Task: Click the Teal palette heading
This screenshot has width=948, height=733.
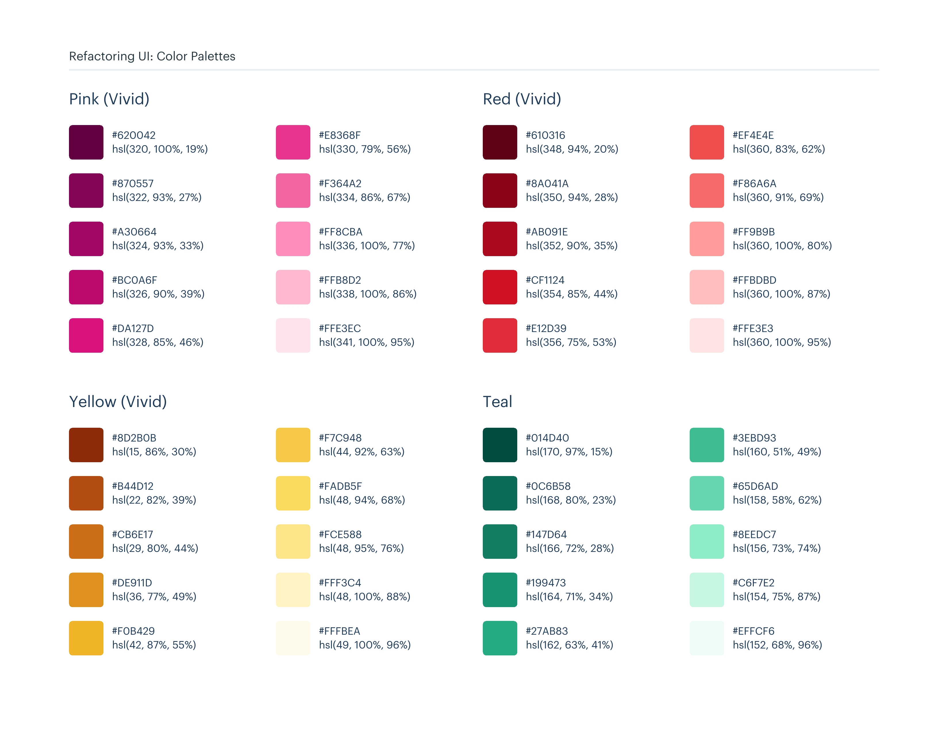Action: point(497,402)
